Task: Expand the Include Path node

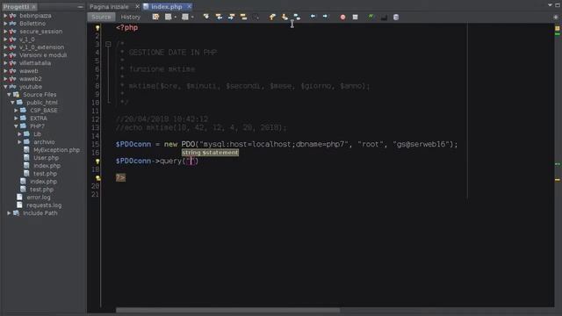Action: point(9,213)
